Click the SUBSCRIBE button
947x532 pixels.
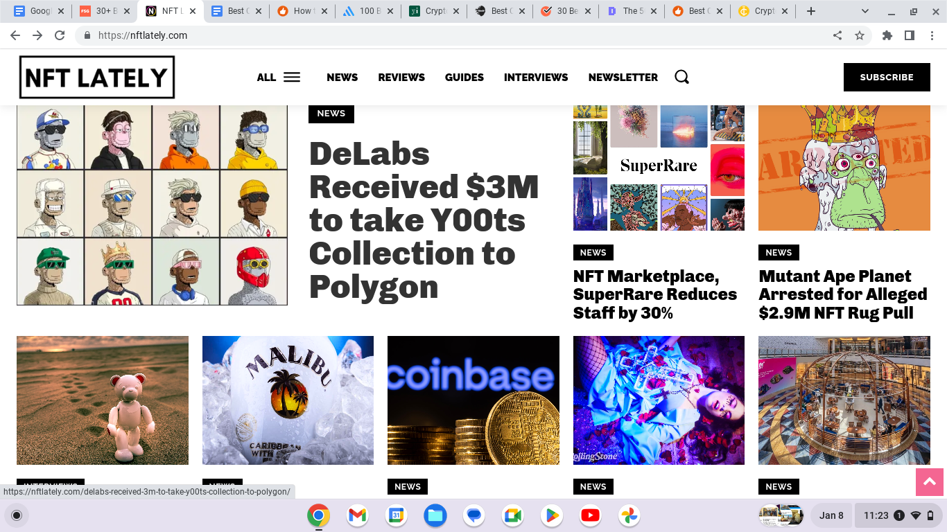click(887, 77)
